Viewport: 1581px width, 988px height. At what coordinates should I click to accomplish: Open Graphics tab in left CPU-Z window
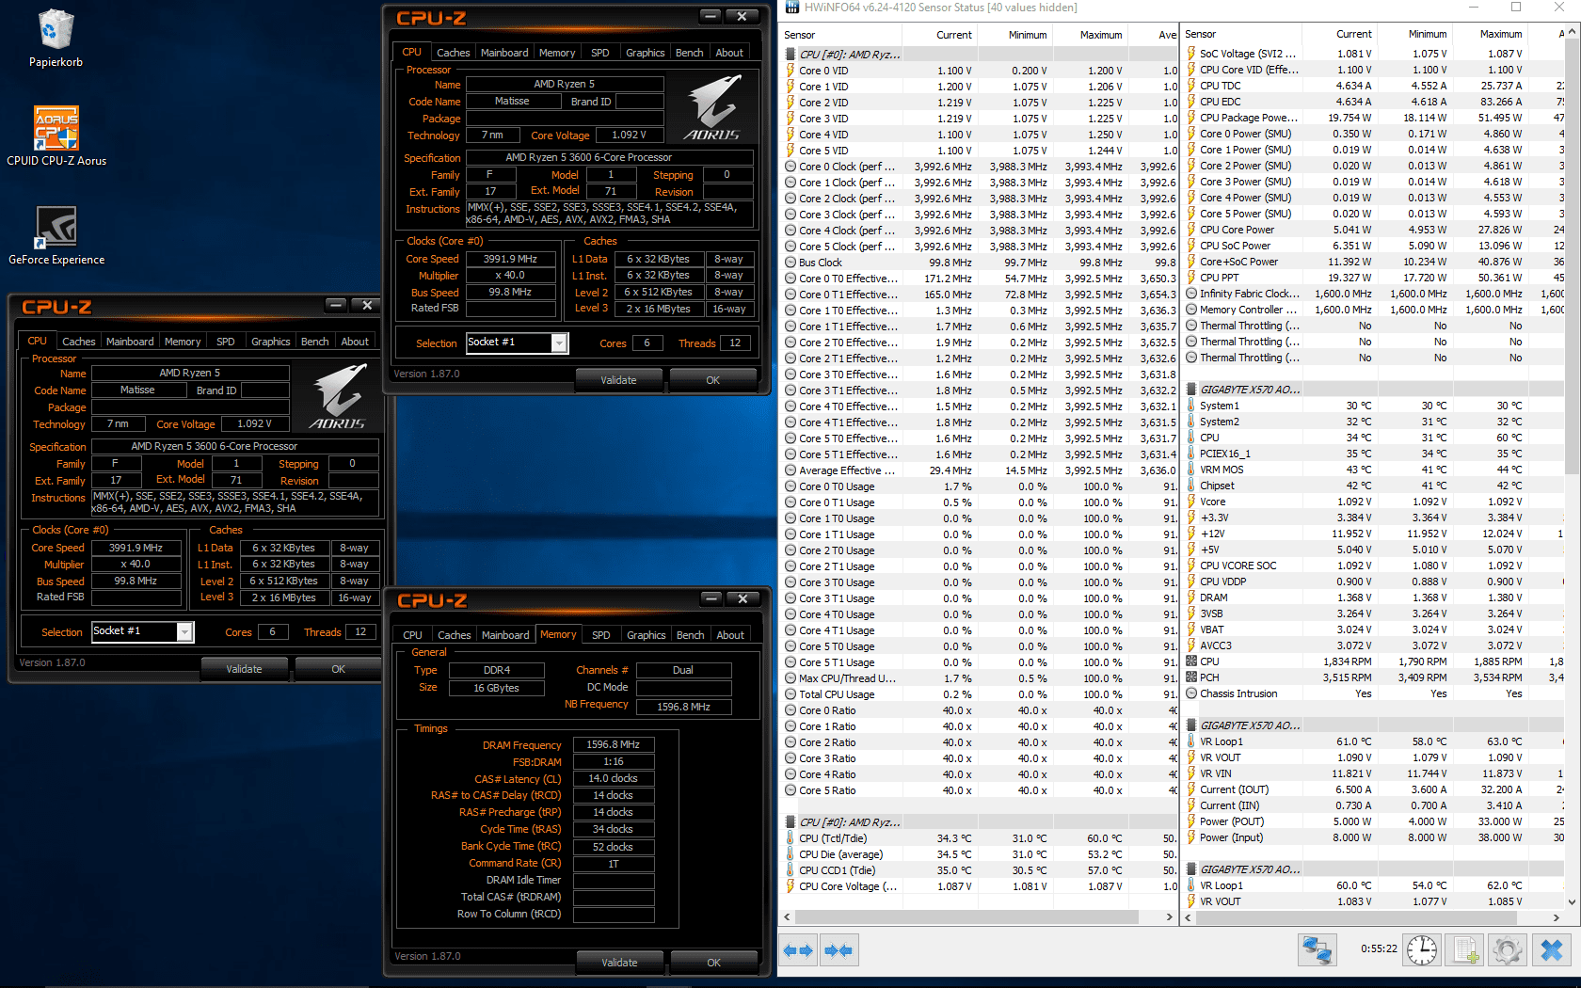271,342
